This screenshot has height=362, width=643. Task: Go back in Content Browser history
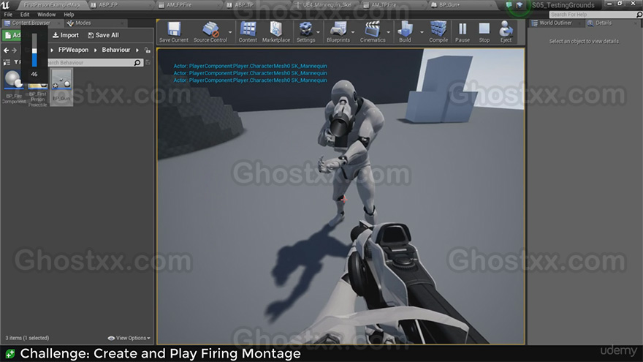6,50
